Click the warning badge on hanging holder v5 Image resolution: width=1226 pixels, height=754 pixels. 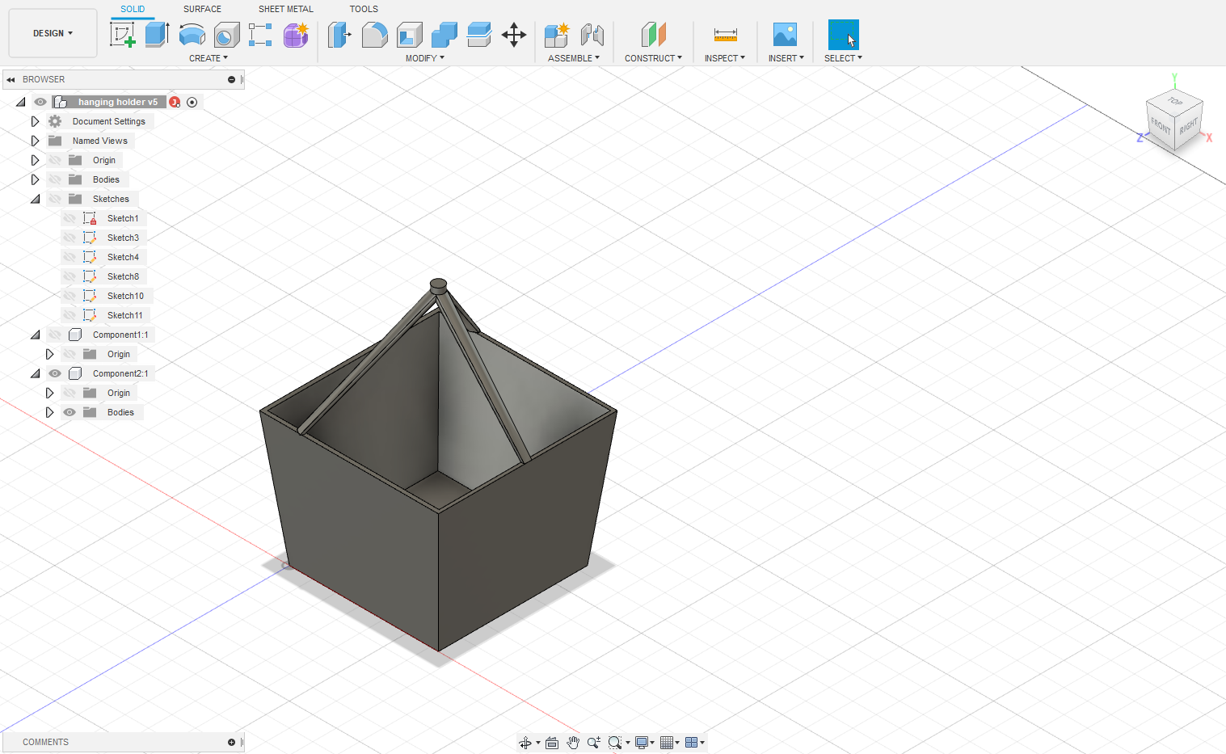[x=175, y=102]
